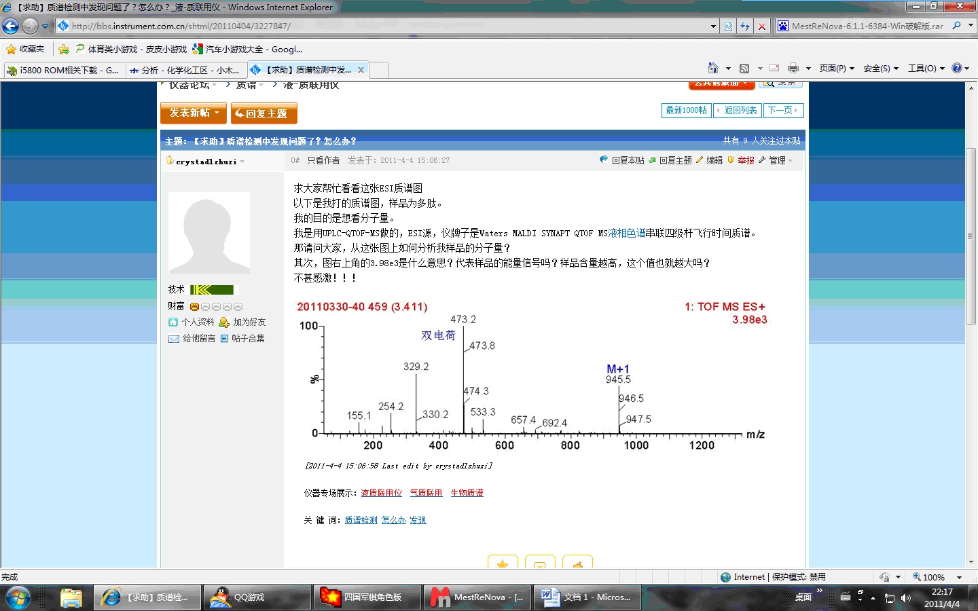Viewport: 978px width, 611px height.
Task: Switch to QQ游戏 taskbar window
Action: (257, 597)
